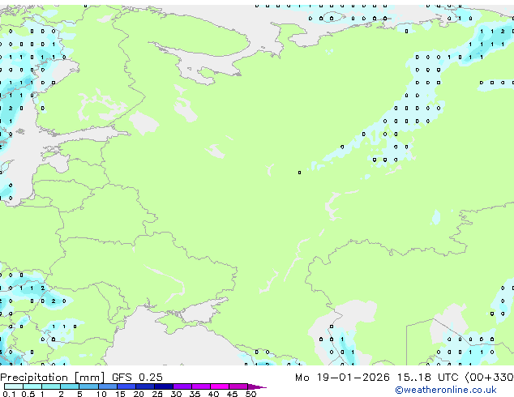Click the '15' legend scale label

click(120, 394)
